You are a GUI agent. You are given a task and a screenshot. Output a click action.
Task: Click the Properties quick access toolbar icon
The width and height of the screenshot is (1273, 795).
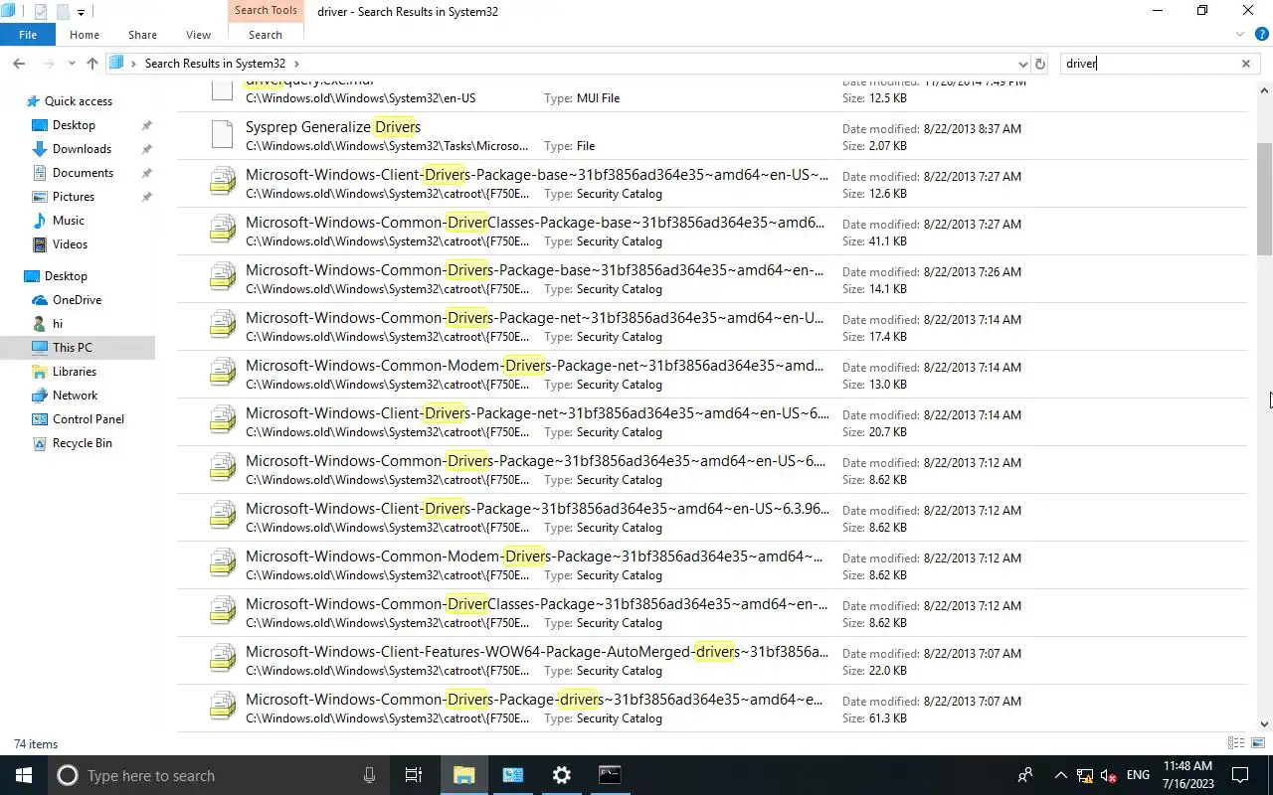point(40,12)
